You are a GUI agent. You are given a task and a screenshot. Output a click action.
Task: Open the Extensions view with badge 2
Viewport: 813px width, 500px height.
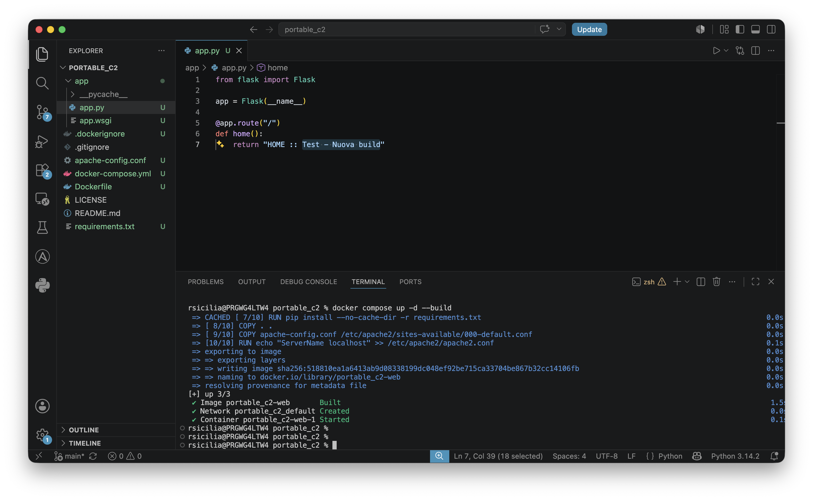pos(42,171)
